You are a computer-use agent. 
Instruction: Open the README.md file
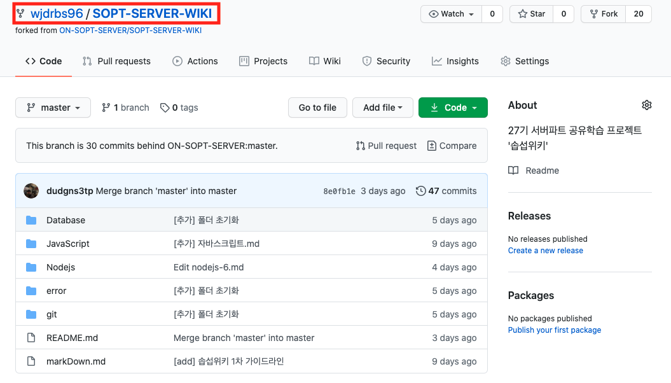tap(73, 338)
